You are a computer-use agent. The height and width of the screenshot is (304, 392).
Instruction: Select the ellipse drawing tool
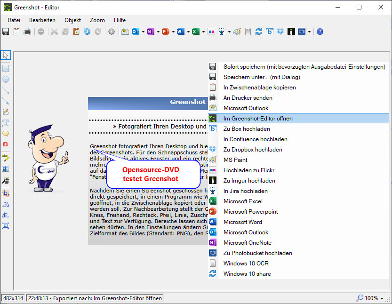coord(6,80)
